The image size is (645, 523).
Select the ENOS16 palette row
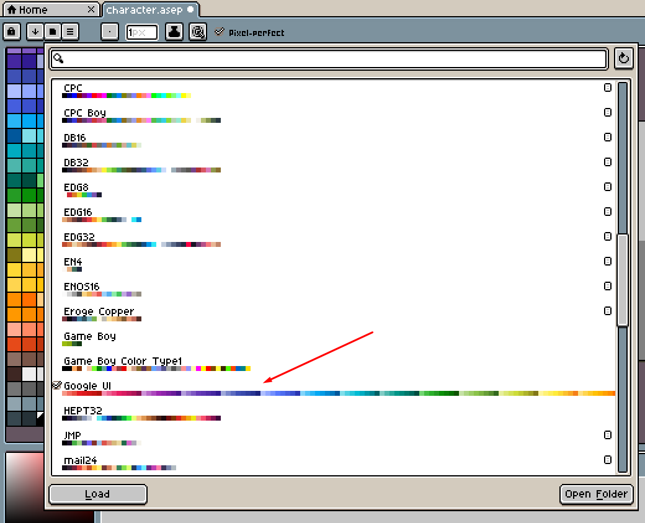(x=333, y=290)
